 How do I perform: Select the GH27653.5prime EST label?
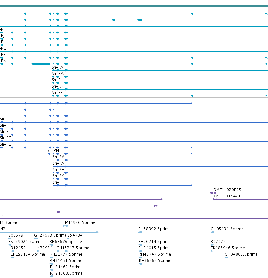click(x=50, y=235)
